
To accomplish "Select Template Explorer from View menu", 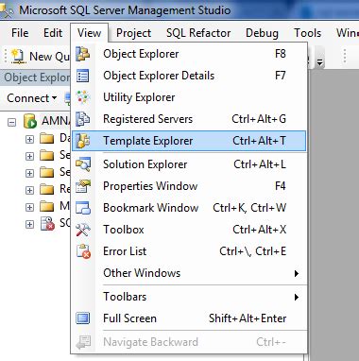I will [189, 141].
